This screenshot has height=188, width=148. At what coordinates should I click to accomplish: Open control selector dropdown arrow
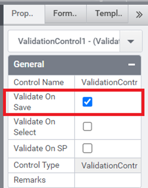click(x=131, y=41)
